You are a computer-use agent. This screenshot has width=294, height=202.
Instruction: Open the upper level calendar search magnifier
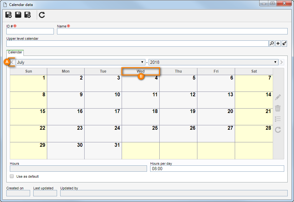tap(272, 44)
